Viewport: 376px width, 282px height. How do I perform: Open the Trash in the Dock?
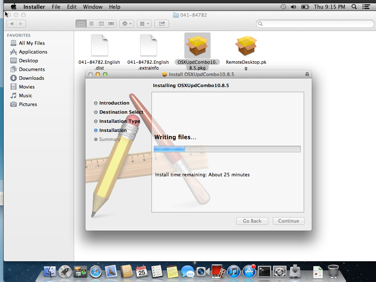(333, 271)
